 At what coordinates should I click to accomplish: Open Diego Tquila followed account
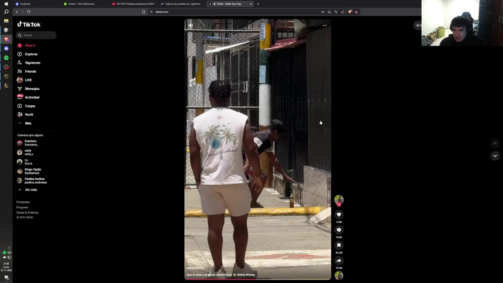coord(29,171)
